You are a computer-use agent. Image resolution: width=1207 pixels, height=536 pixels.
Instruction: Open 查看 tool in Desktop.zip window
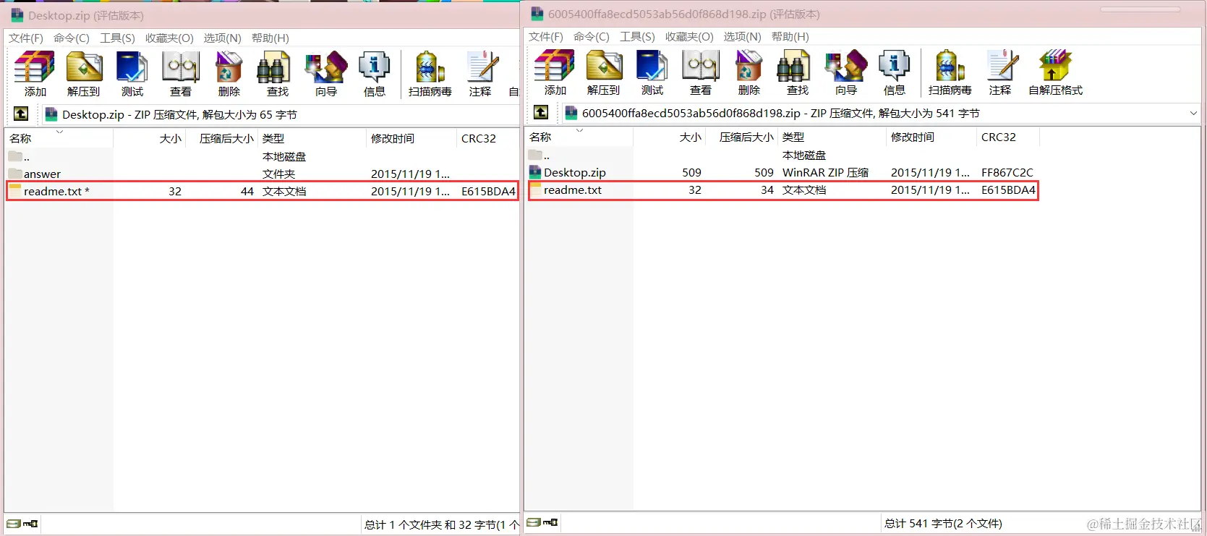pyautogui.click(x=181, y=74)
